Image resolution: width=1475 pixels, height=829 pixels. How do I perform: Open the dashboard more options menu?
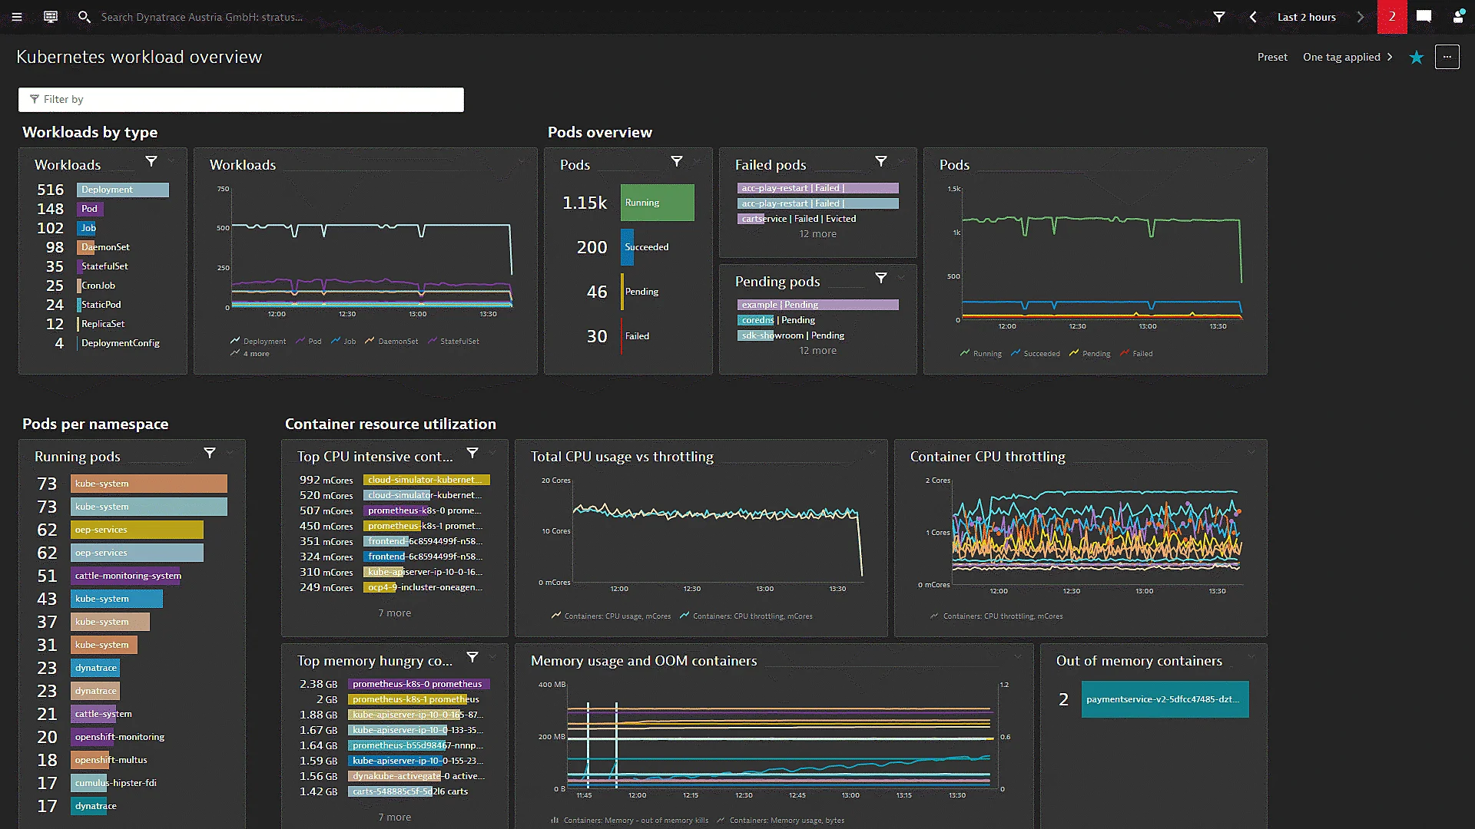[x=1447, y=57]
